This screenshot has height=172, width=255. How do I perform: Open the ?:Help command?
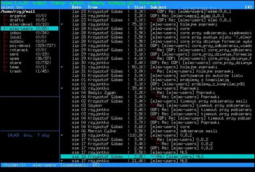click(x=58, y=3)
